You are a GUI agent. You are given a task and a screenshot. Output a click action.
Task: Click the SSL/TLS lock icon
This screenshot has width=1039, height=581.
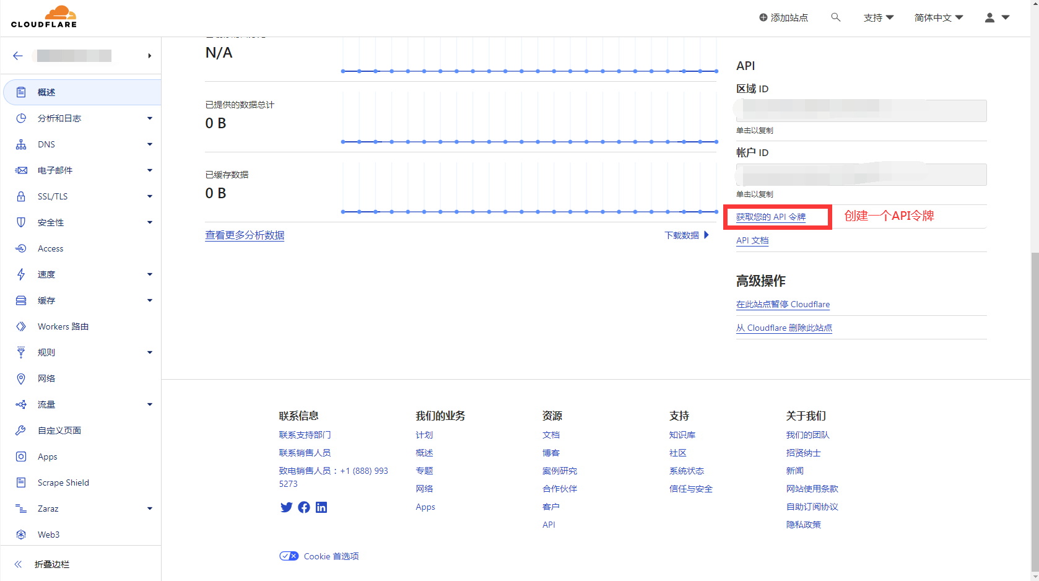[21, 196]
